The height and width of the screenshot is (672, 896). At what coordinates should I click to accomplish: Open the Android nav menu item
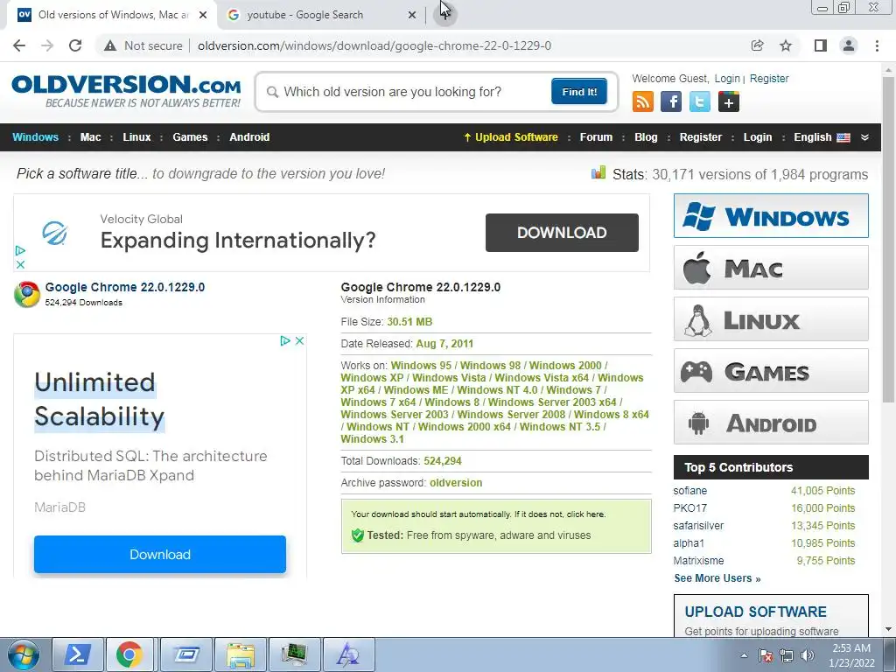249,137
